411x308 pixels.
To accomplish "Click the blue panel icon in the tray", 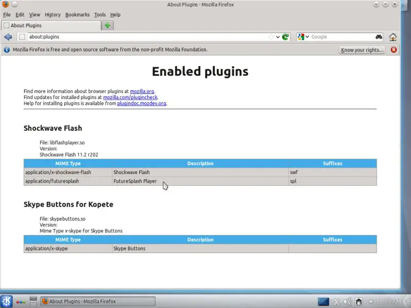I will [324, 302].
